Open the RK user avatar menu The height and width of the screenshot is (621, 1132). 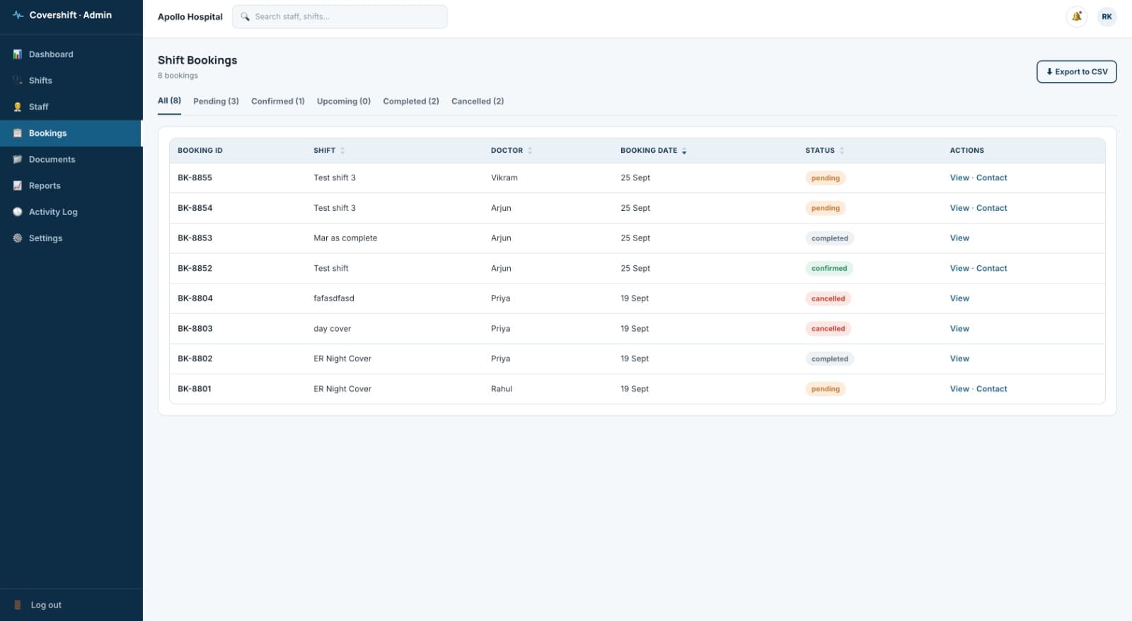[1107, 16]
